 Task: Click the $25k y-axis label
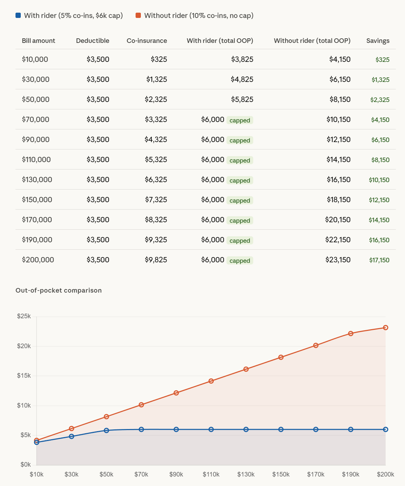24,316
